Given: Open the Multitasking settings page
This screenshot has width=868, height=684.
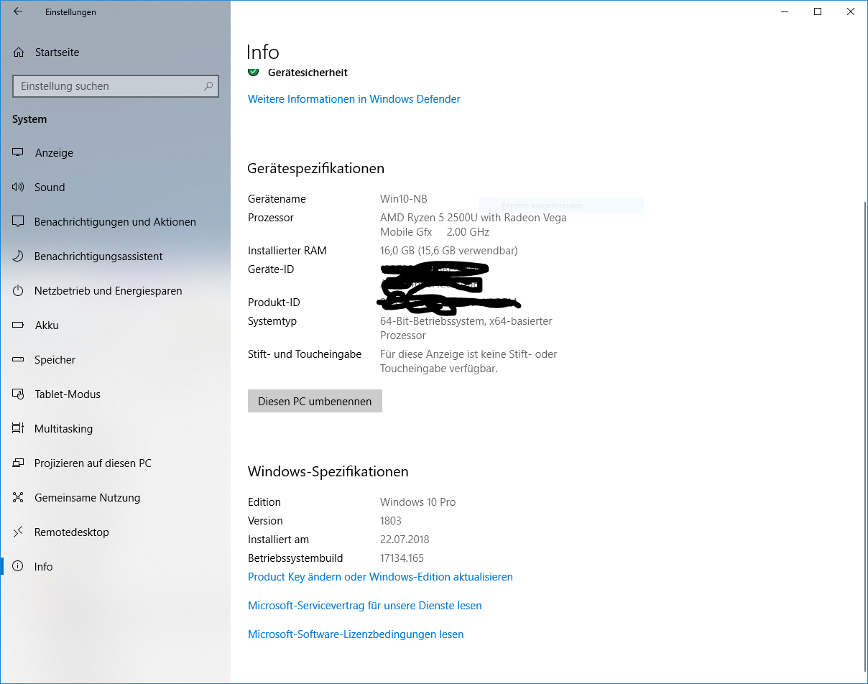Looking at the screenshot, I should pyautogui.click(x=115, y=428).
